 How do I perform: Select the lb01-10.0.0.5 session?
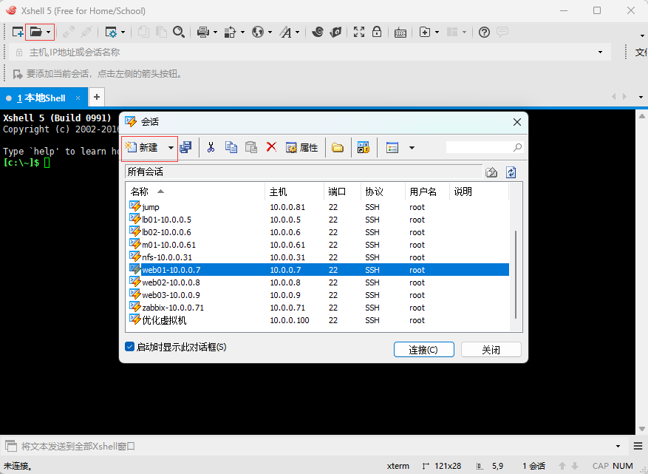(x=318, y=220)
